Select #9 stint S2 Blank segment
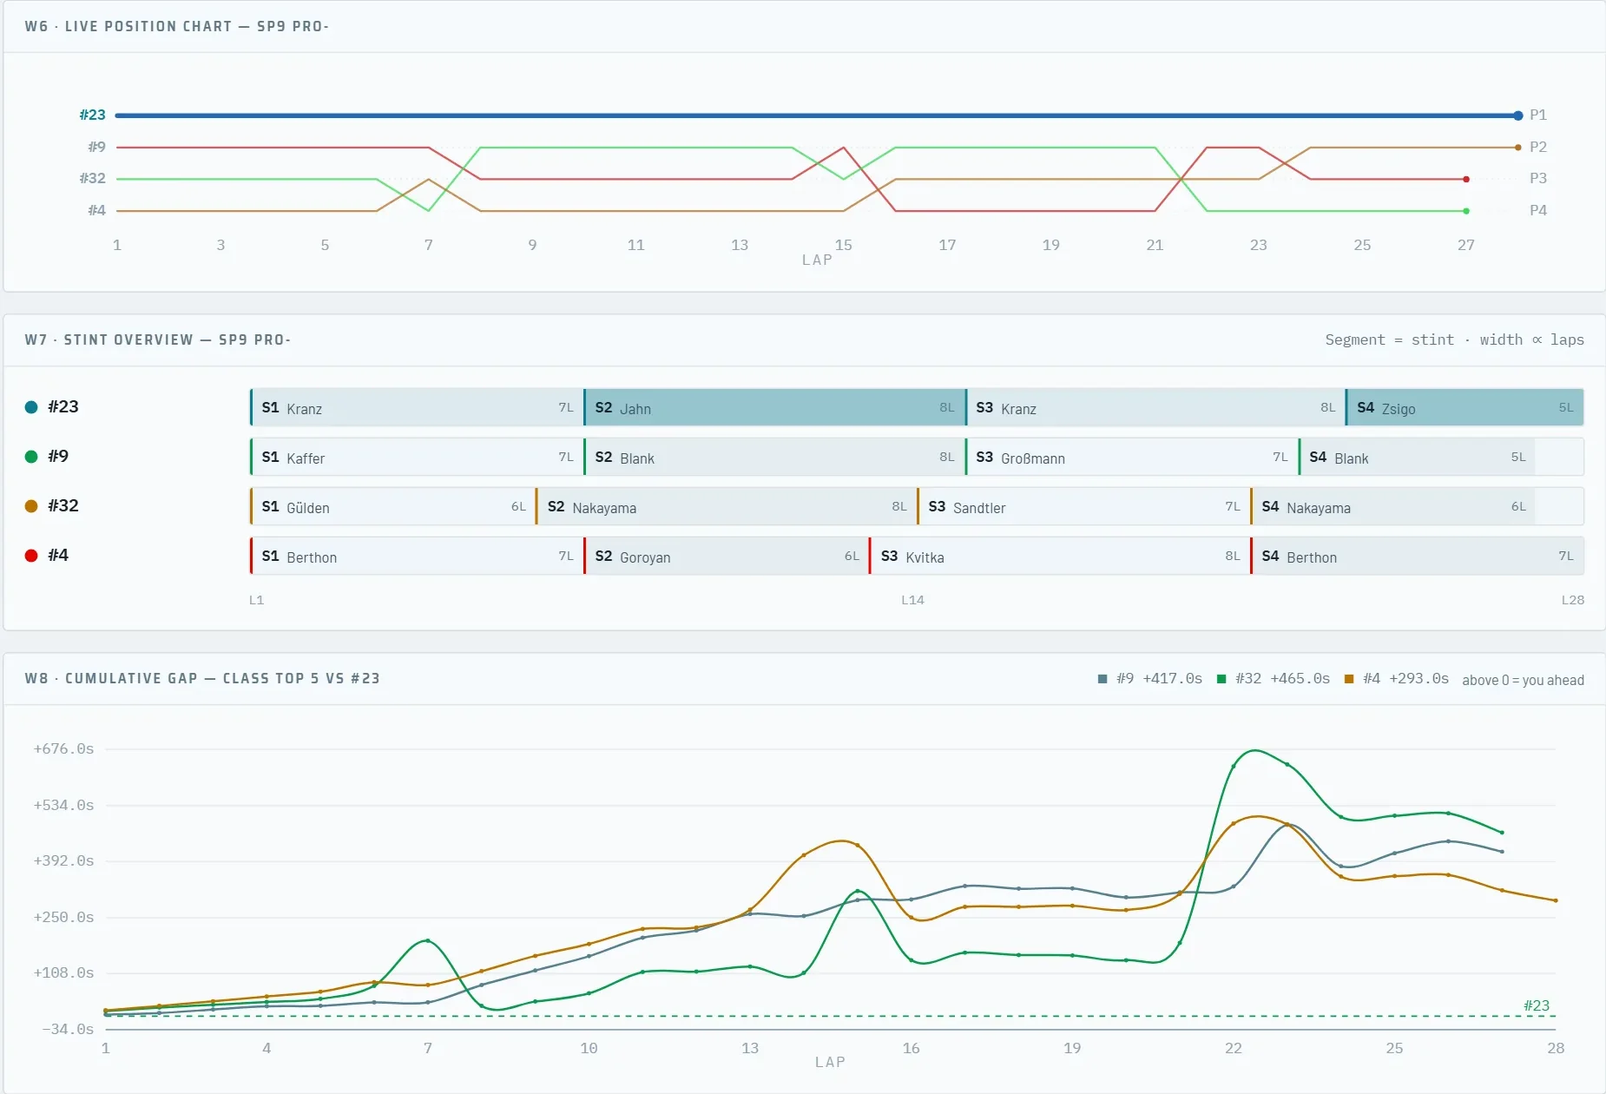 click(774, 458)
